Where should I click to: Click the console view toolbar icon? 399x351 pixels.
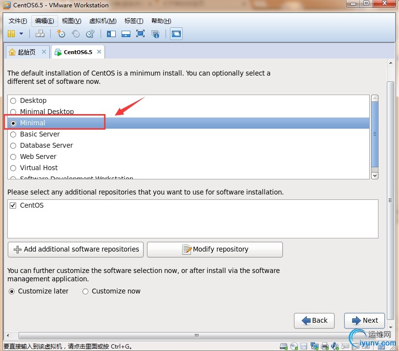176,34
